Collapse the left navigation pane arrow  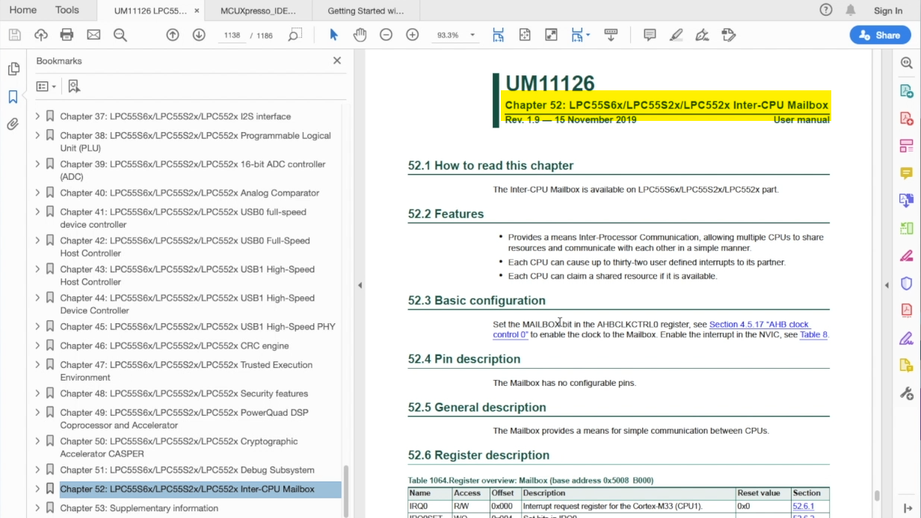[360, 285]
